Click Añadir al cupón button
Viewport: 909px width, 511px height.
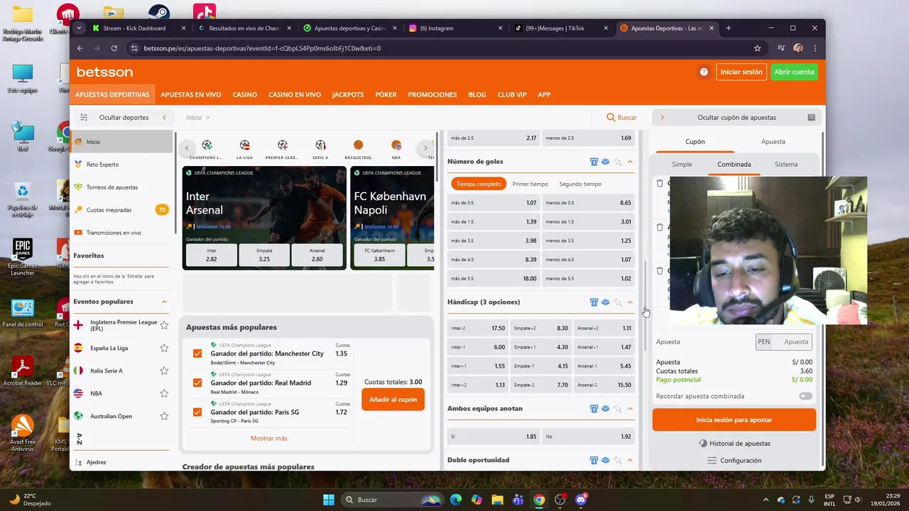coord(393,400)
